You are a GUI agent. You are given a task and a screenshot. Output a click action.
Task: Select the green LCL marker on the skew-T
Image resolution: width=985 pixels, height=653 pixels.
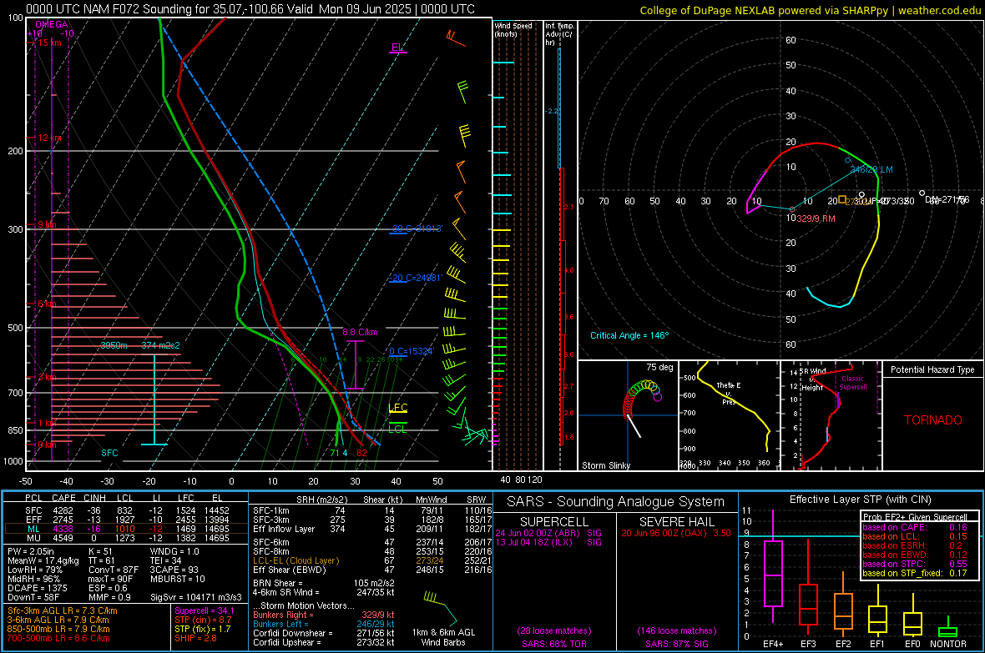coord(397,429)
